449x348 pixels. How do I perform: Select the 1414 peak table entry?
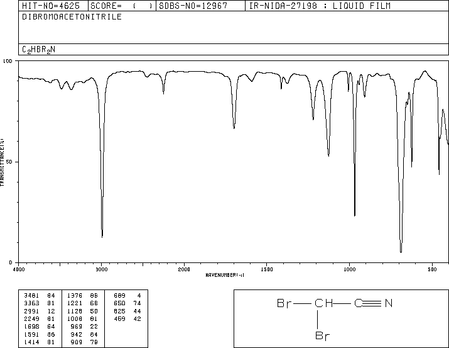[x=39, y=342]
